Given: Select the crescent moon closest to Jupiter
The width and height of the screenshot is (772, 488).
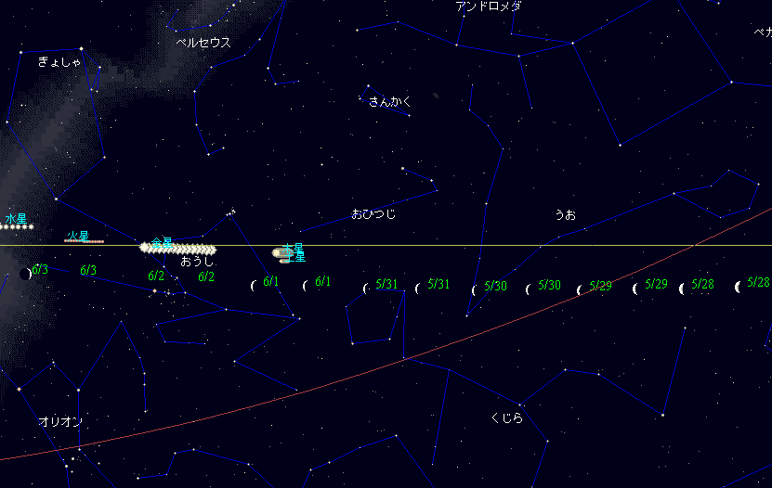Looking at the screenshot, I should (x=254, y=285).
